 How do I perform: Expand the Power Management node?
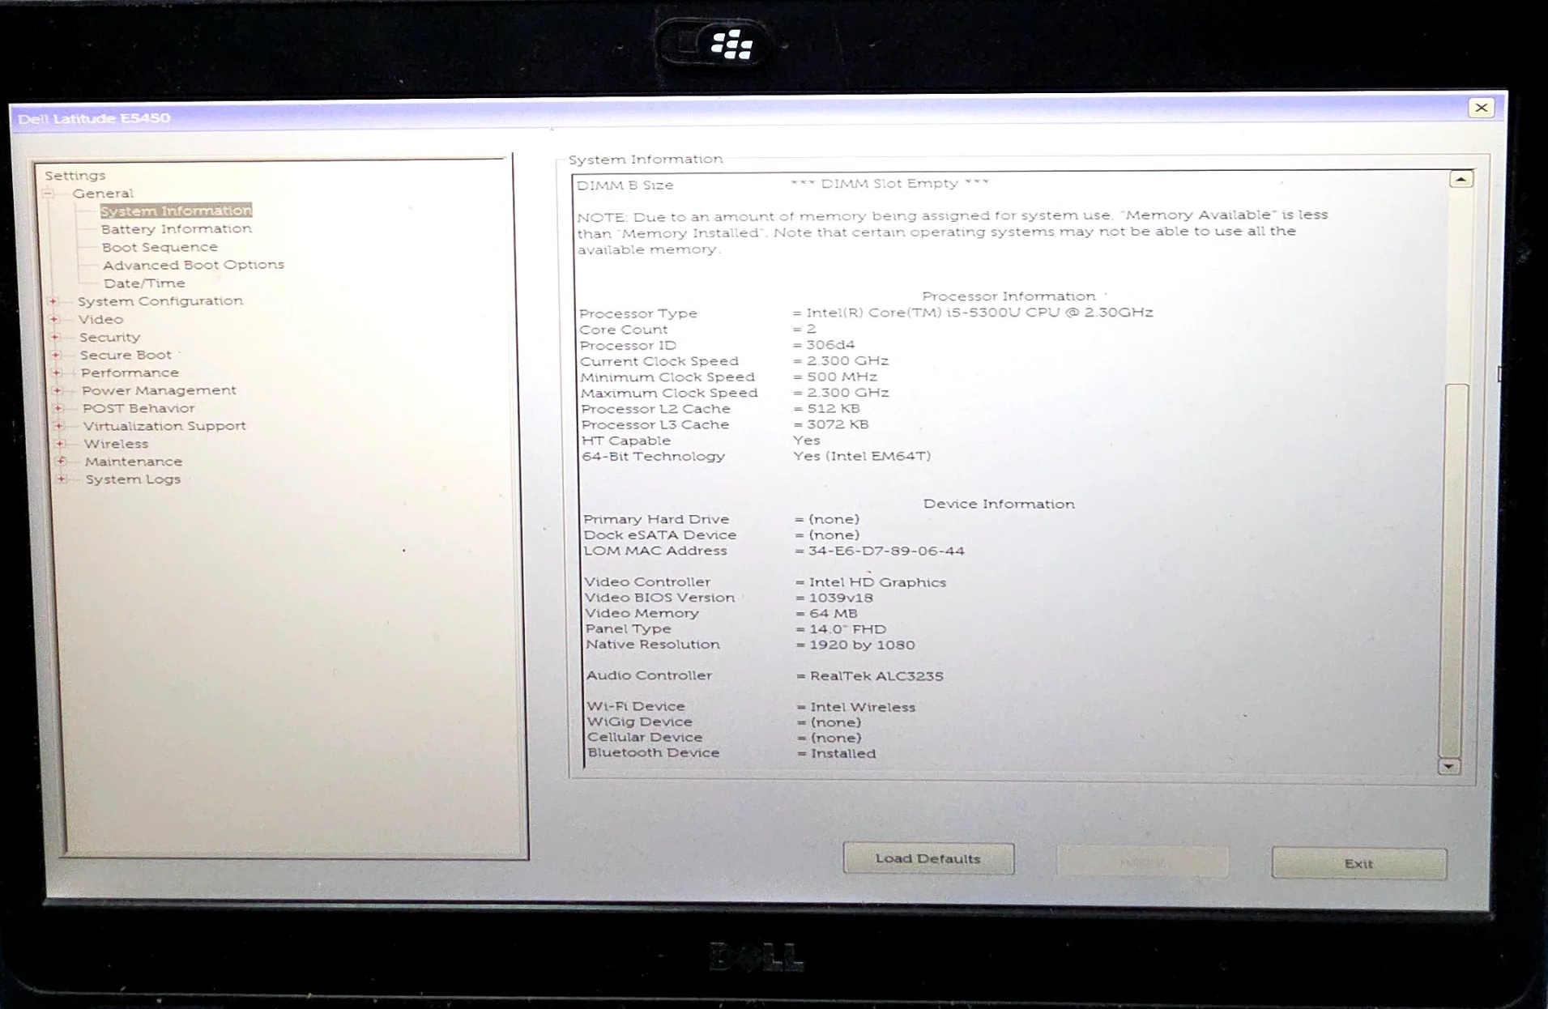click(x=58, y=390)
